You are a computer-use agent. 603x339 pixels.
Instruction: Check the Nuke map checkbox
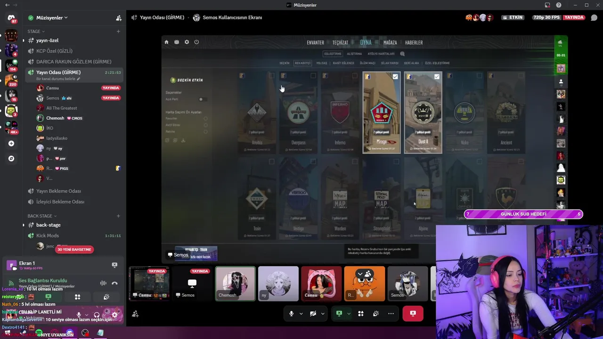pyautogui.click(x=479, y=76)
